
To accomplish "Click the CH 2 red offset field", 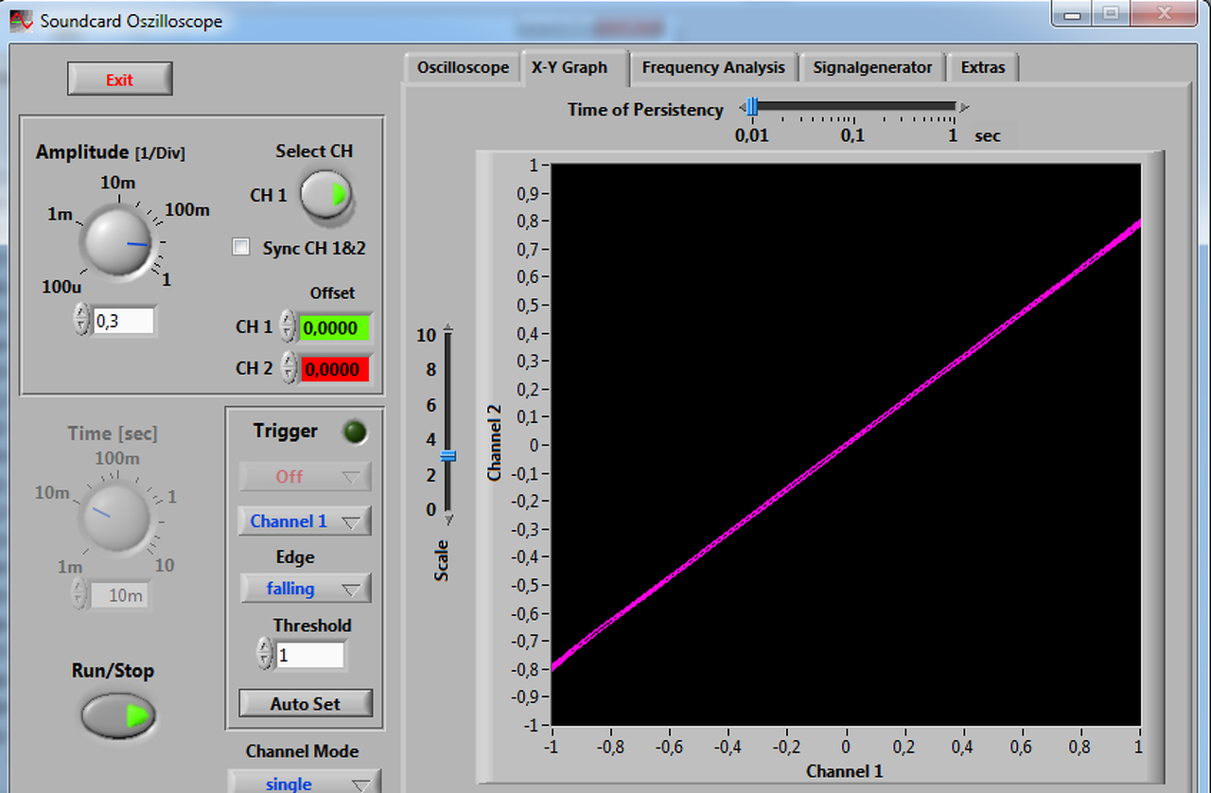I will coord(335,369).
